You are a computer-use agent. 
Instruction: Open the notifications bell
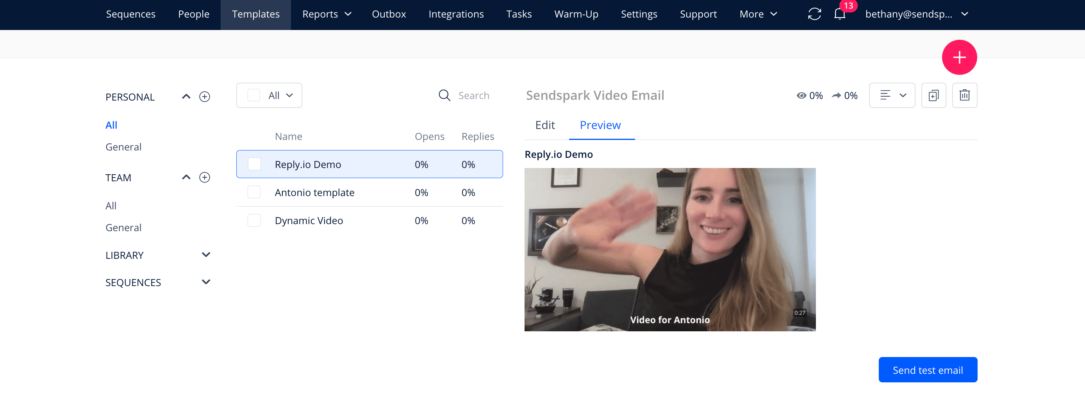click(839, 14)
